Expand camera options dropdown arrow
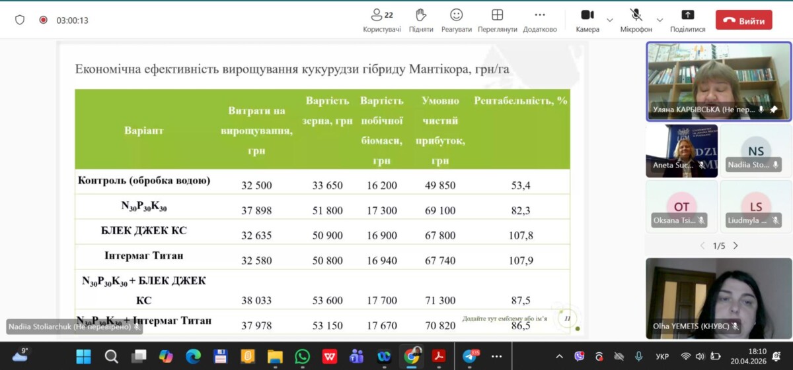 click(610, 20)
